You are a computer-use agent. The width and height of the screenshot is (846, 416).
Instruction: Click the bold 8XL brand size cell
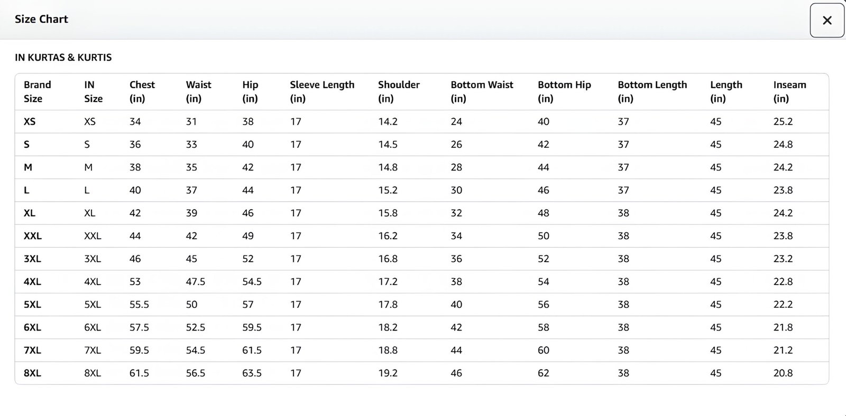(32, 373)
